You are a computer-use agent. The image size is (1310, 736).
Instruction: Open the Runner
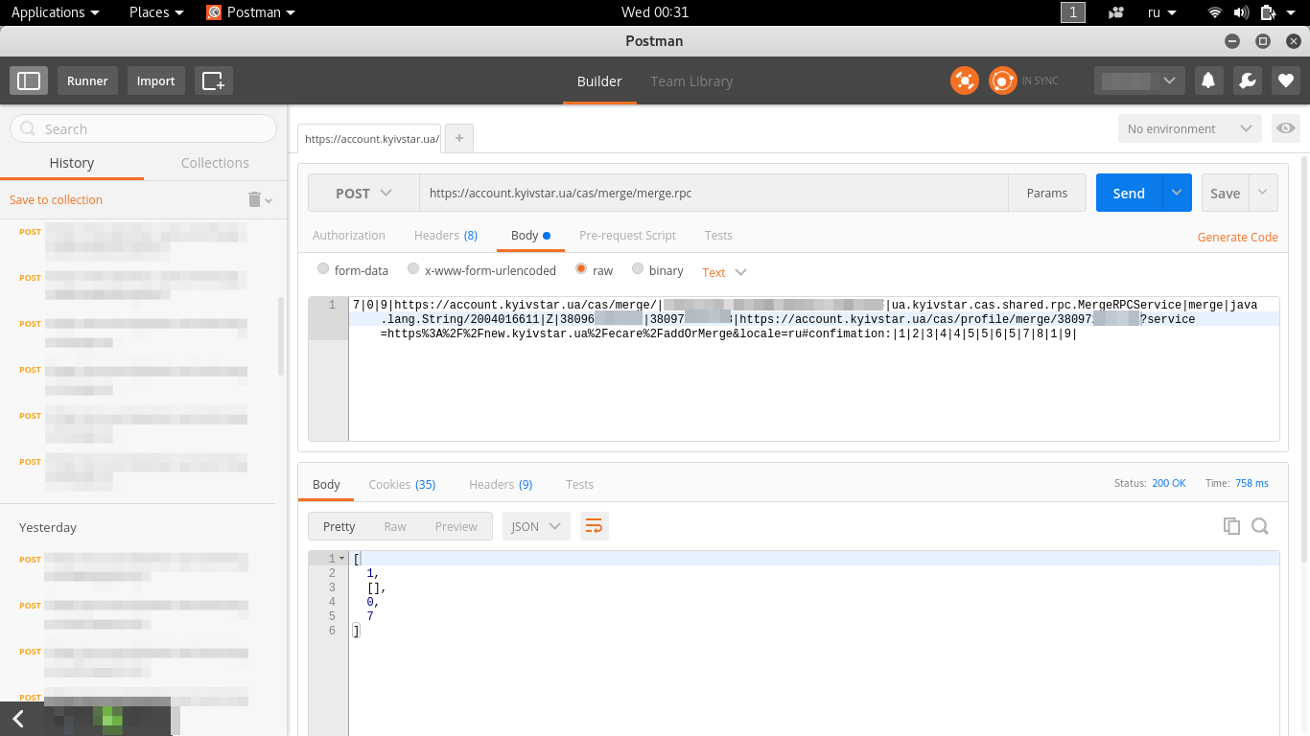pos(87,80)
